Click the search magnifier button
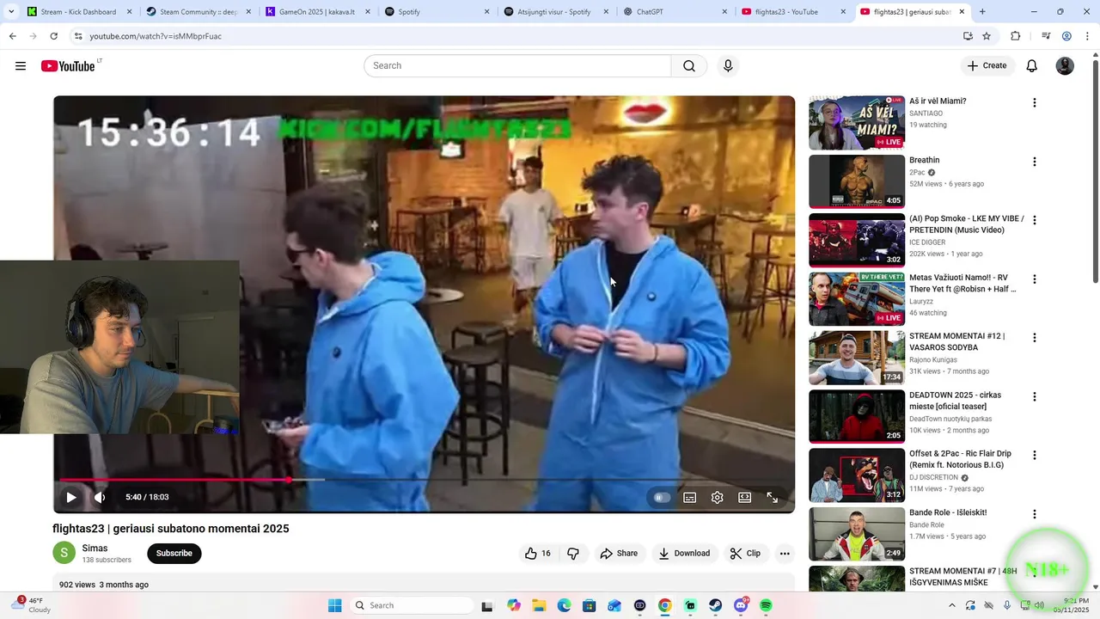The width and height of the screenshot is (1100, 619). click(x=689, y=66)
